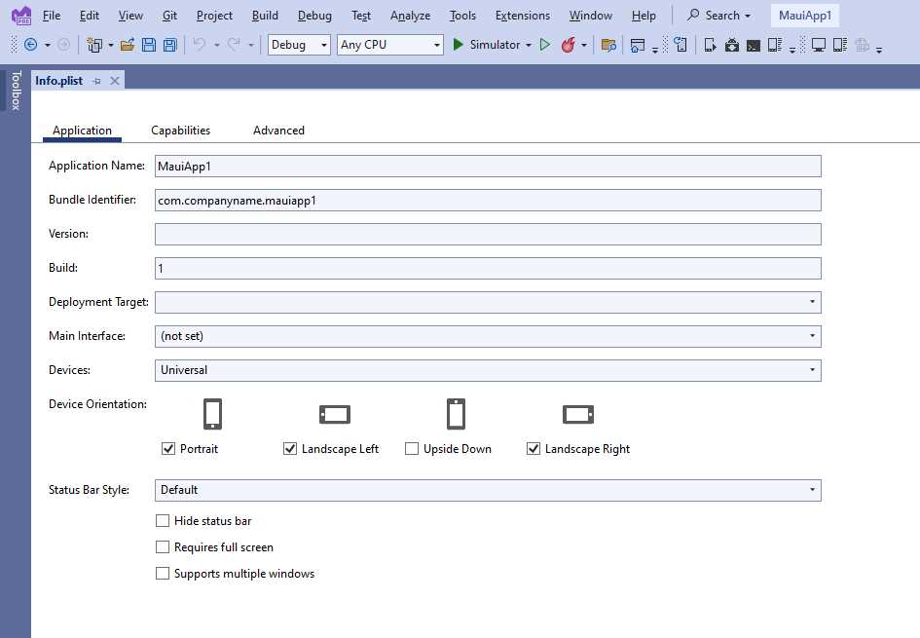
Task: Open the Build menu
Action: (265, 15)
